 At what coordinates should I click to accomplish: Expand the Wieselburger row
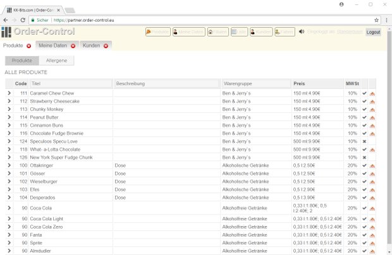click(9, 181)
